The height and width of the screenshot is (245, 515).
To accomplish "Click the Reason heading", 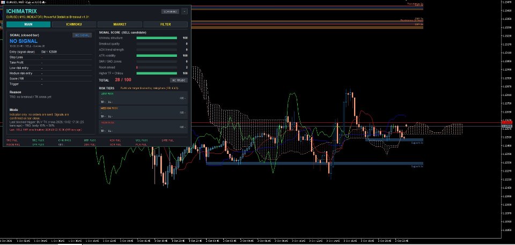I will (16, 92).
